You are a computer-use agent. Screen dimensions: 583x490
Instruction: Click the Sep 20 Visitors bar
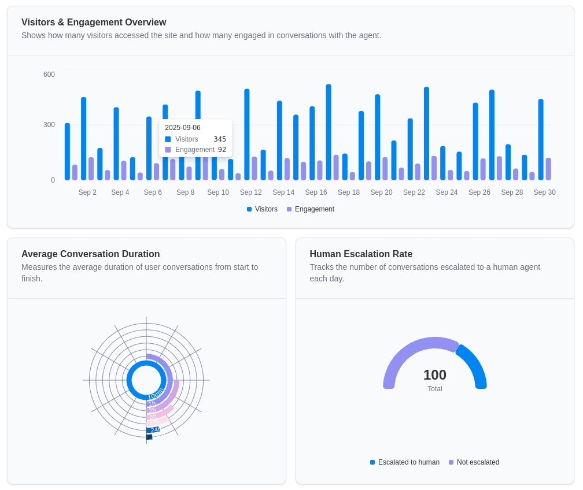click(x=378, y=137)
